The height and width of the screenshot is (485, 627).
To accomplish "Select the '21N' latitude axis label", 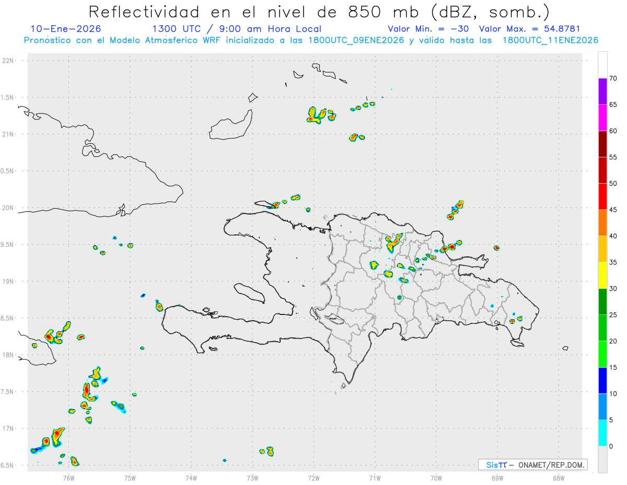I will coord(9,134).
